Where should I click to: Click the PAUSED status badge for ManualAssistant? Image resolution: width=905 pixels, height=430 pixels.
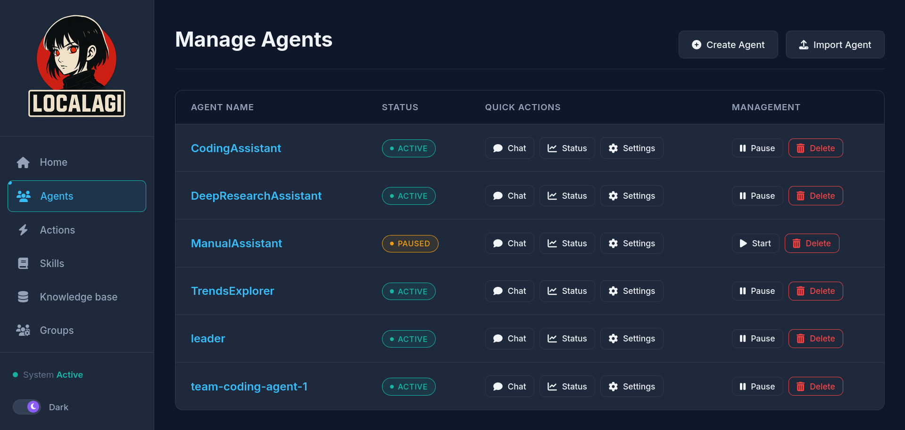click(410, 243)
